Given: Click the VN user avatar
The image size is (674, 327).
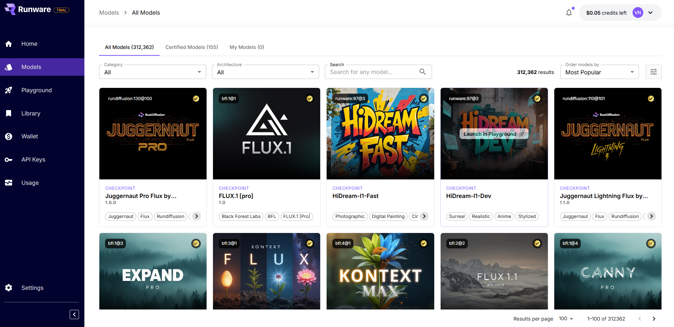Looking at the screenshot, I should (638, 13).
